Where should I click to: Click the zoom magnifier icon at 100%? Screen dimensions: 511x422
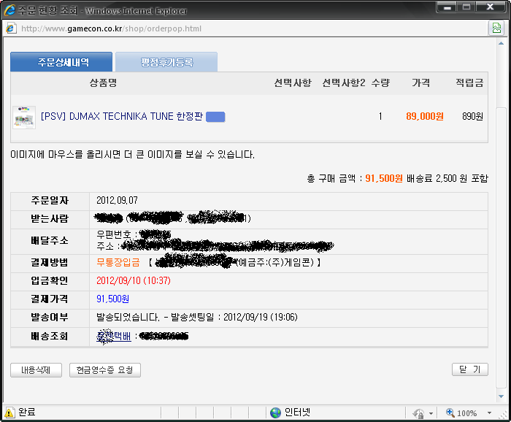coord(450,413)
